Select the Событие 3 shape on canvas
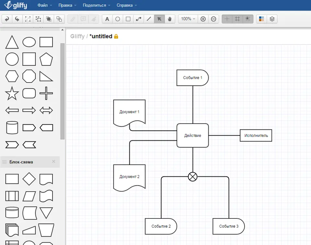311x245 pixels. [x=228, y=226]
